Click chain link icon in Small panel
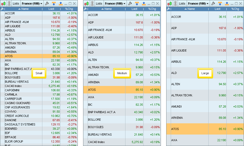Image resolution: width=244 pixels, height=146 pixels. click(9, 4)
